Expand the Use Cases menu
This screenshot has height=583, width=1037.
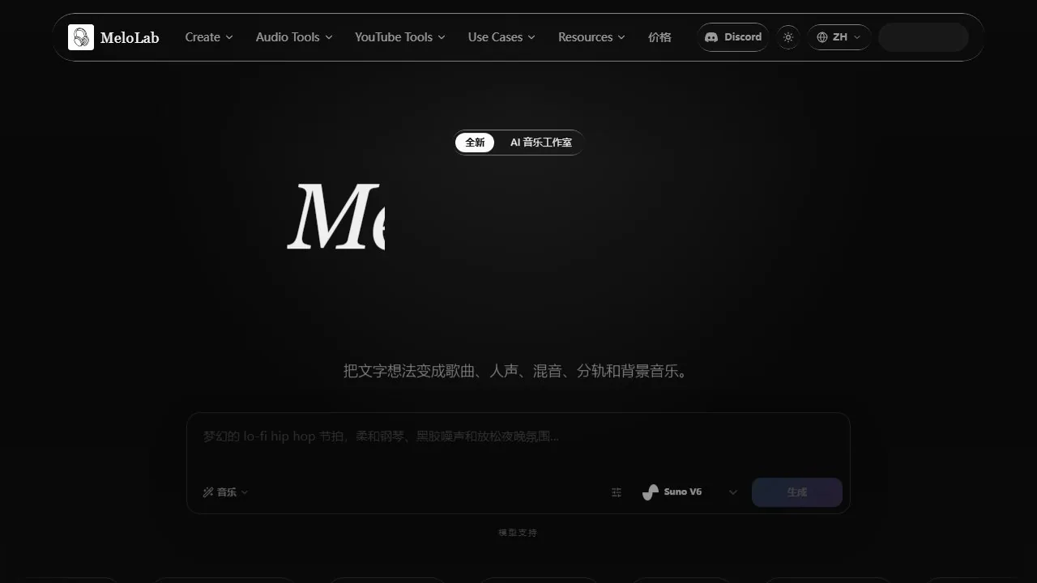[x=501, y=37]
